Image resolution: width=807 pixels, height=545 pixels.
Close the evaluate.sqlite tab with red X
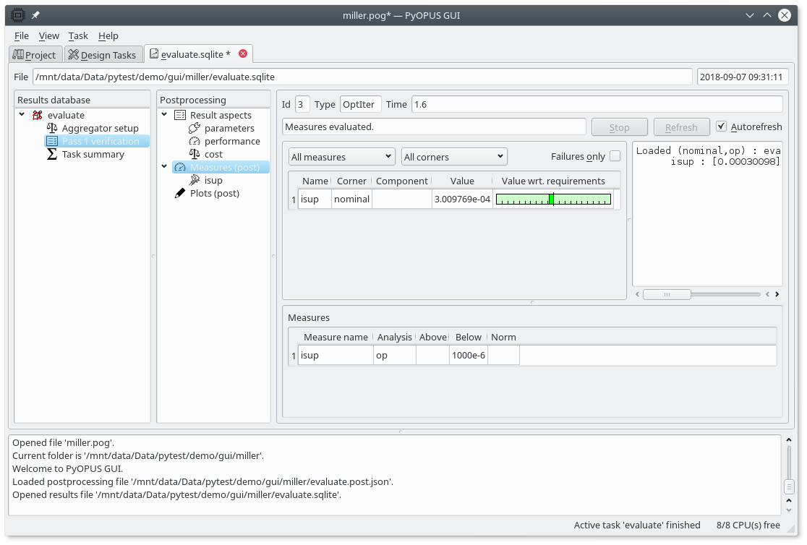[x=243, y=53]
